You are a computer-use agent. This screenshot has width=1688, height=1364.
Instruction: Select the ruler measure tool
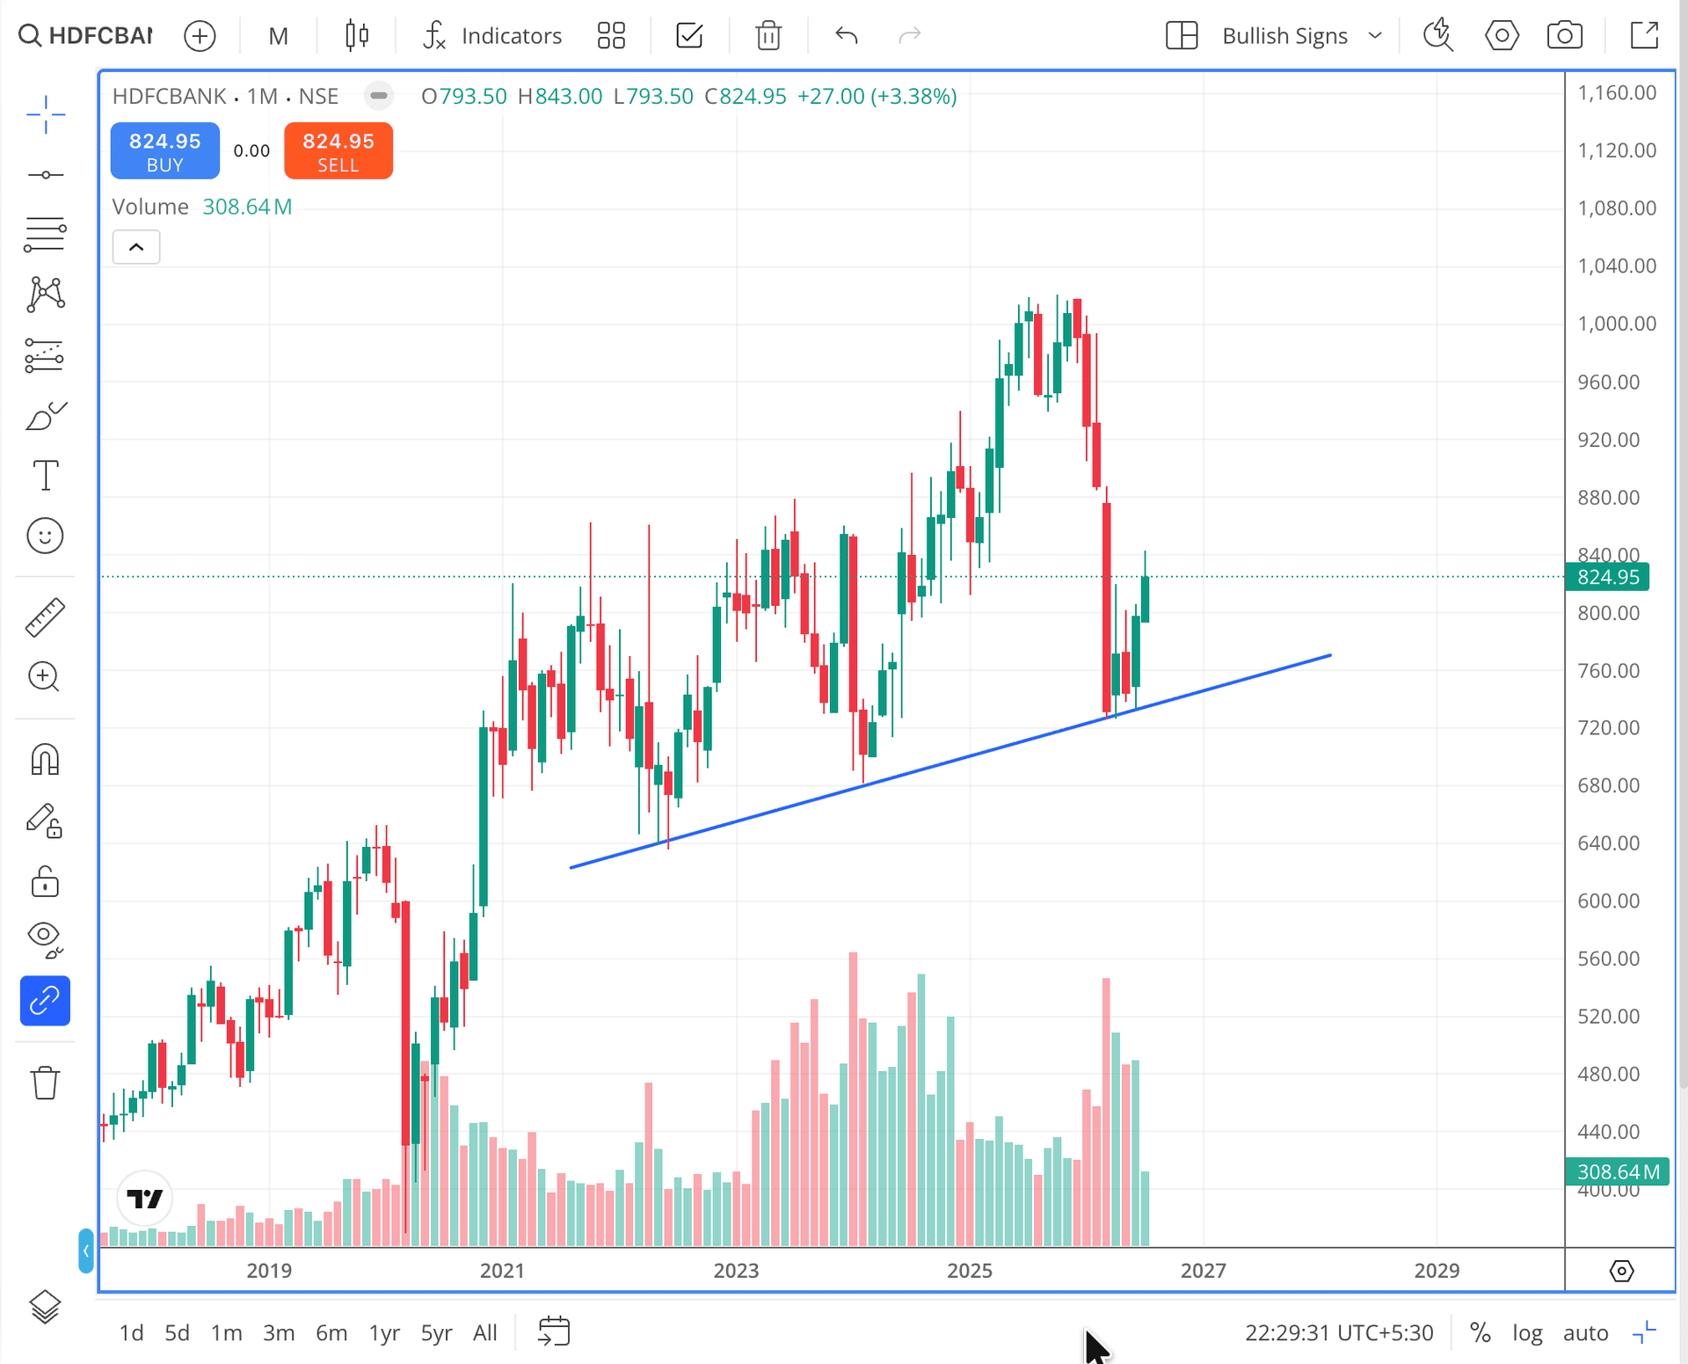(45, 616)
